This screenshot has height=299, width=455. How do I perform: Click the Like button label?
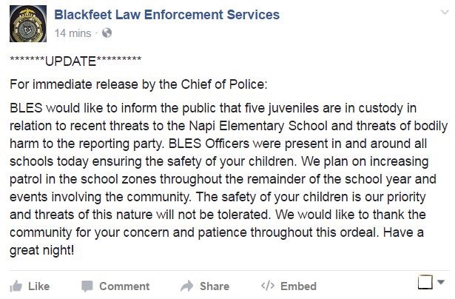coord(39,286)
